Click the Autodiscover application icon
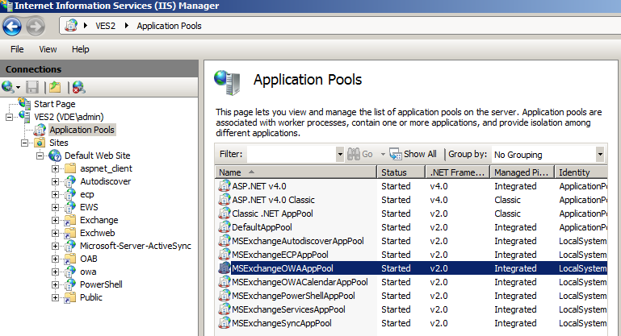 click(70, 181)
